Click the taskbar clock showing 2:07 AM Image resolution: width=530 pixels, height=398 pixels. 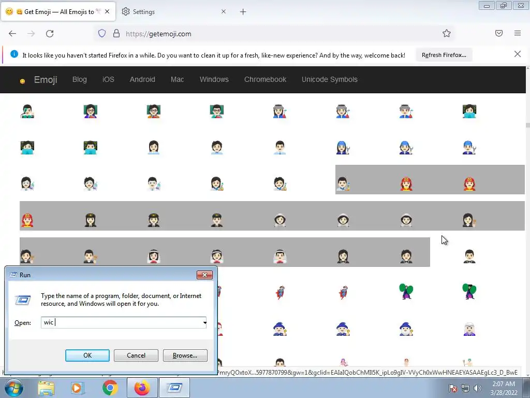click(x=504, y=388)
